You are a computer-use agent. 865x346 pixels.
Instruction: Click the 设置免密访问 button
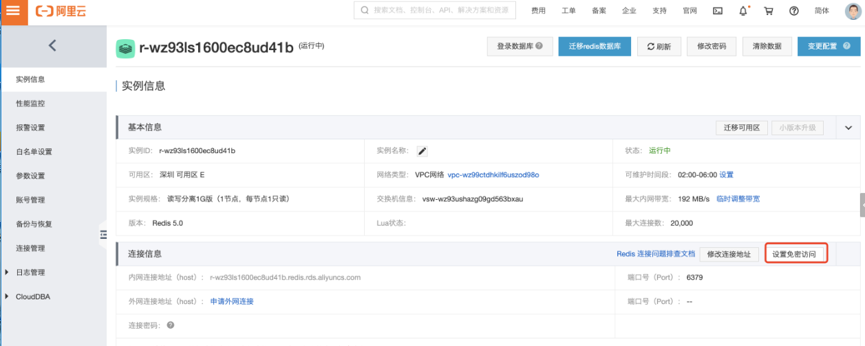(796, 254)
